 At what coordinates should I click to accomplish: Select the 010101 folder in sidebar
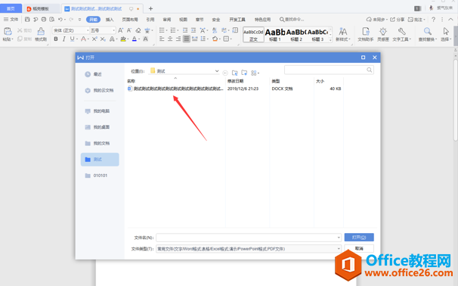(x=96, y=176)
